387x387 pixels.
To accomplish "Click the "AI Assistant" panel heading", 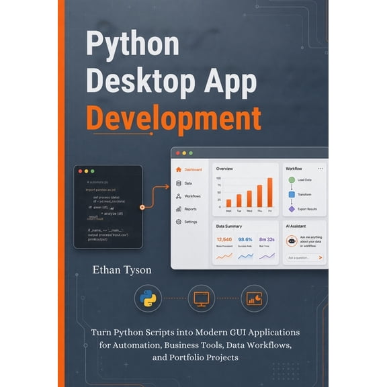I will tap(296, 226).
